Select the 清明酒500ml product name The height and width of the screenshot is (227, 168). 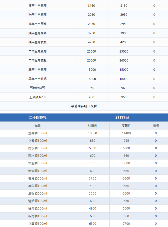coord(38,193)
